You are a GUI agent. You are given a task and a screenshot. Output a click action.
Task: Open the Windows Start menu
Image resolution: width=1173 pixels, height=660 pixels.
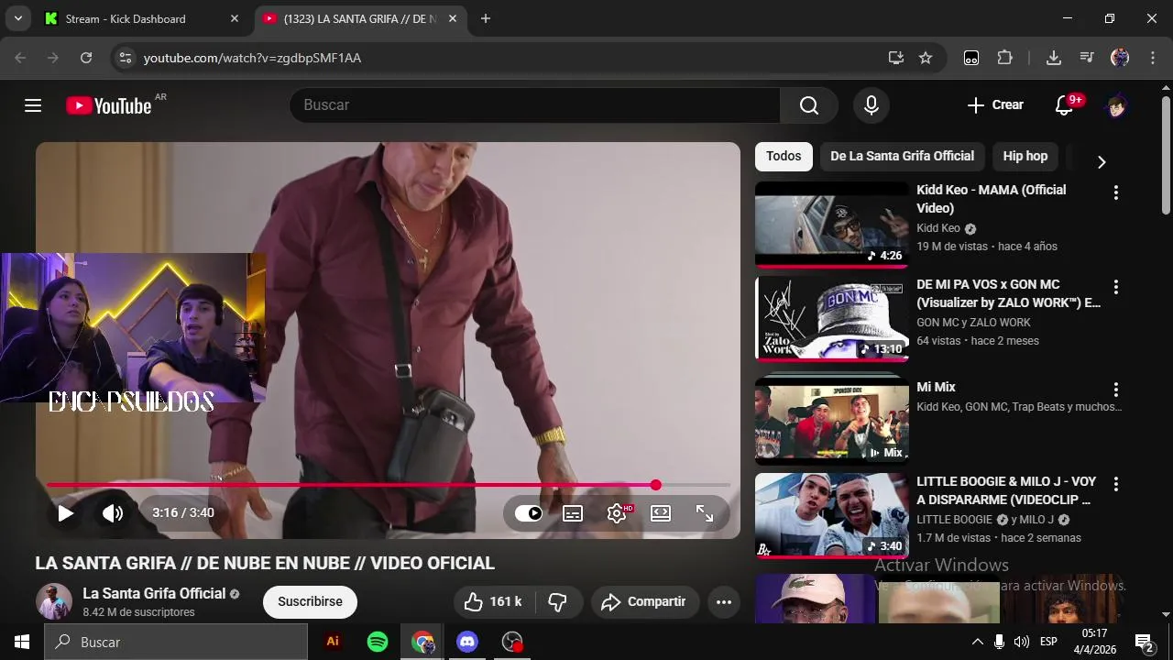(22, 642)
